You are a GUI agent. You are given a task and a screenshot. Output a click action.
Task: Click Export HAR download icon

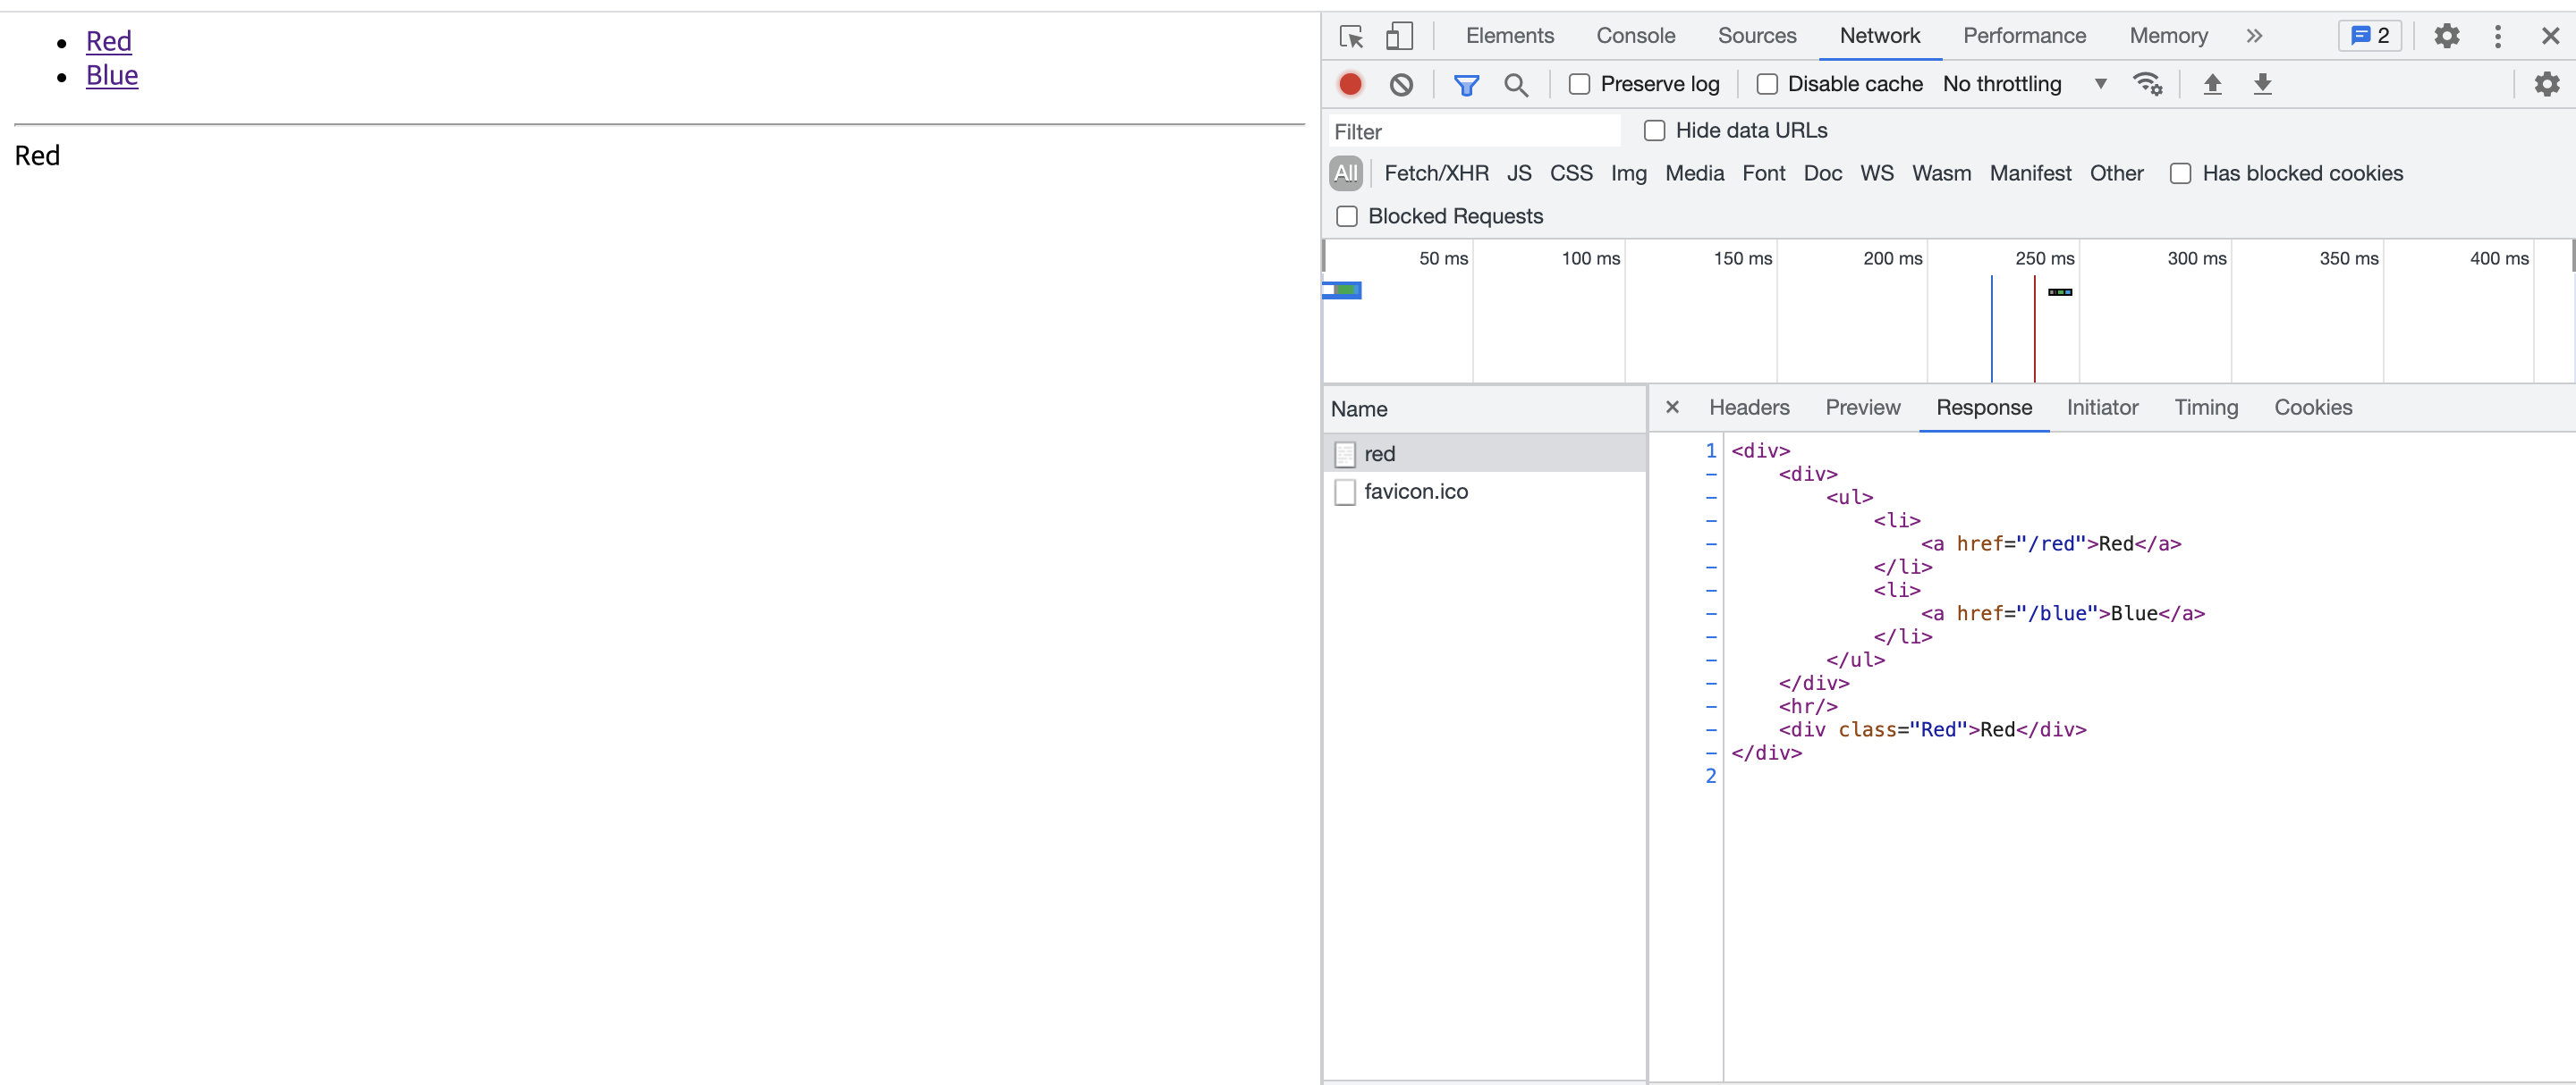2262,85
